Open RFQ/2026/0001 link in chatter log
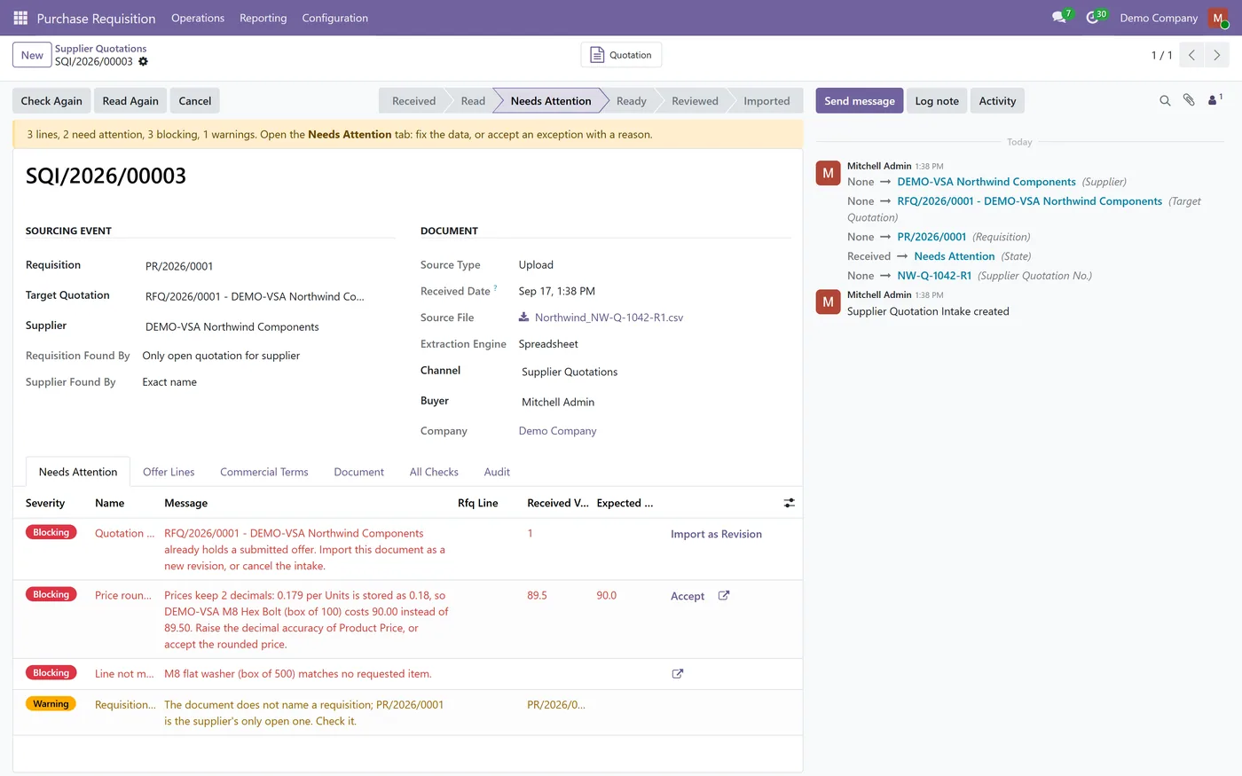This screenshot has width=1242, height=776. 1029,201
